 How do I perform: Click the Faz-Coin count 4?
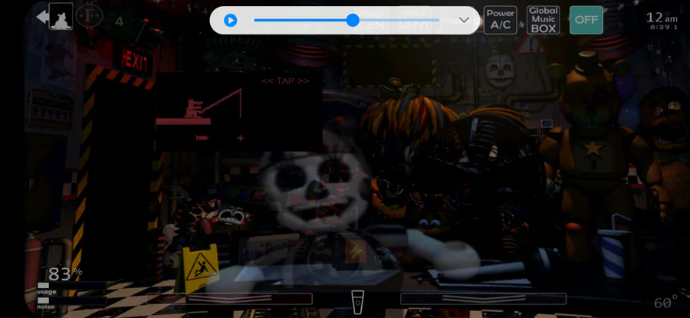(x=120, y=21)
